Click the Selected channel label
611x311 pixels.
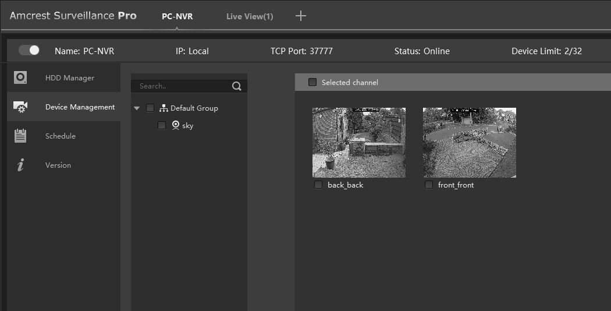coord(350,82)
